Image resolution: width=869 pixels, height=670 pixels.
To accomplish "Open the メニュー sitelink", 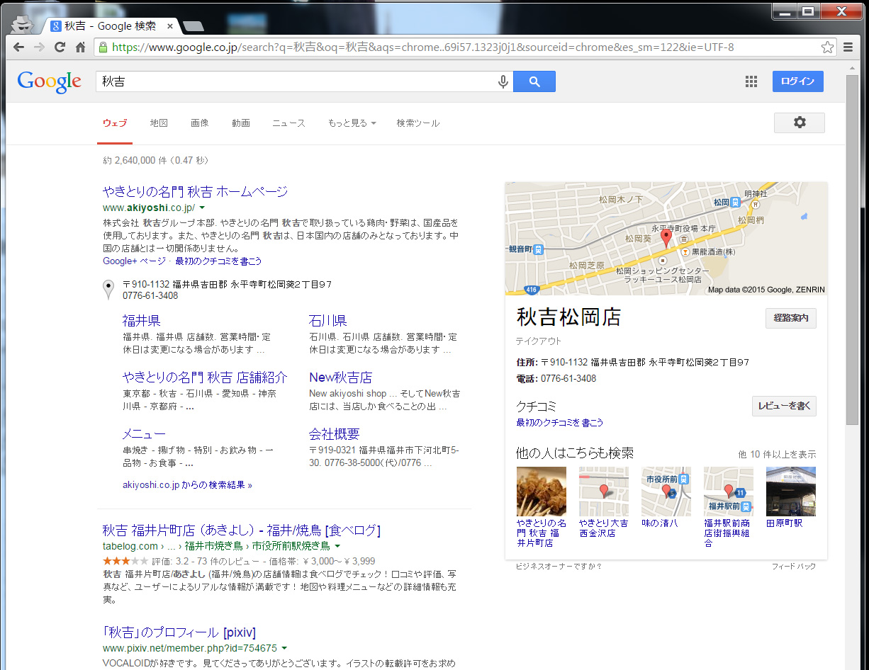I will [144, 434].
